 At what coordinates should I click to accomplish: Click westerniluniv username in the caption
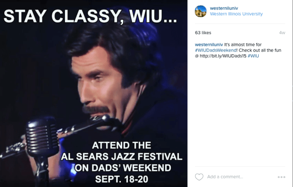pyautogui.click(x=209, y=44)
